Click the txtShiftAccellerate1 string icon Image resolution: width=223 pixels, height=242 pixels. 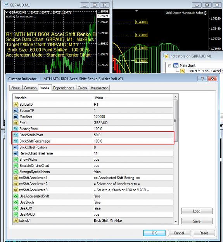[x=16, y=178]
